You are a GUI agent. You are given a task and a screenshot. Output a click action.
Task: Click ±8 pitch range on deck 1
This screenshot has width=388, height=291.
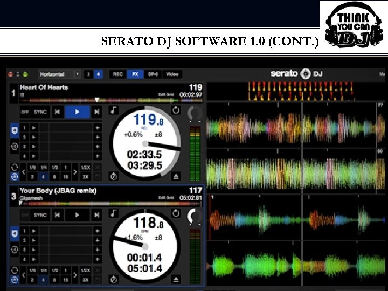pyautogui.click(x=158, y=135)
